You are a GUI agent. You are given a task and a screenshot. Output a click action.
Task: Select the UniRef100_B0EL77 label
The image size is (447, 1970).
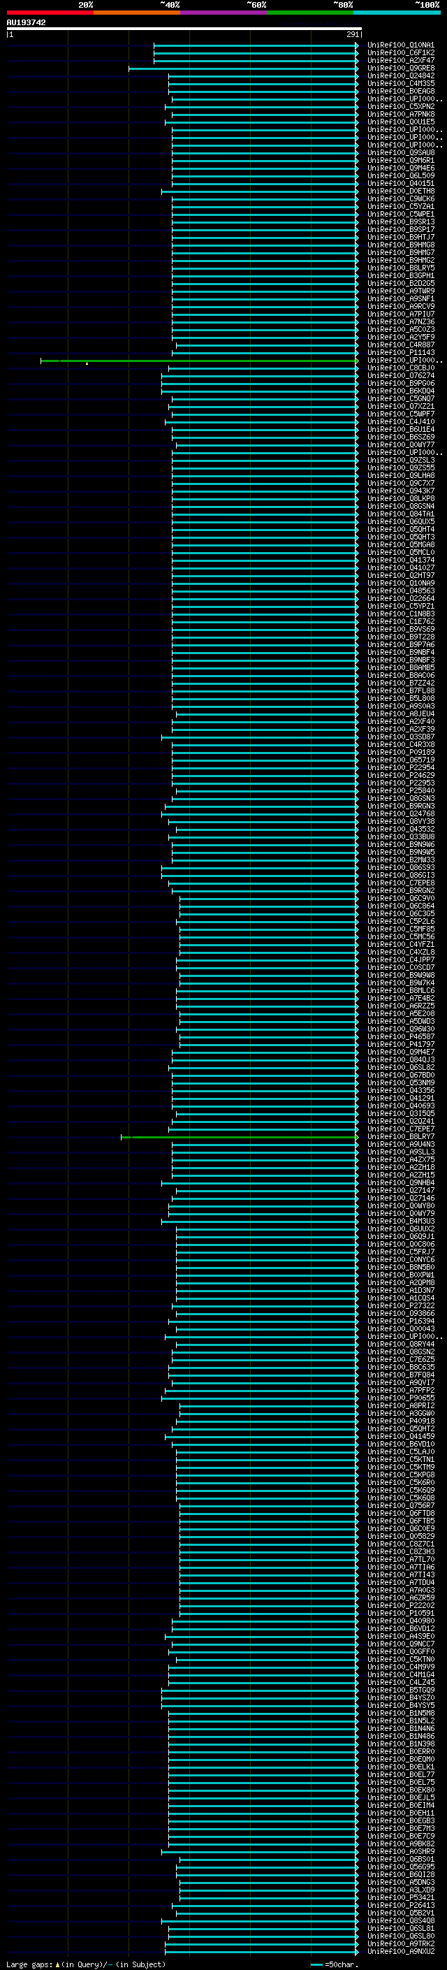pyautogui.click(x=400, y=1775)
